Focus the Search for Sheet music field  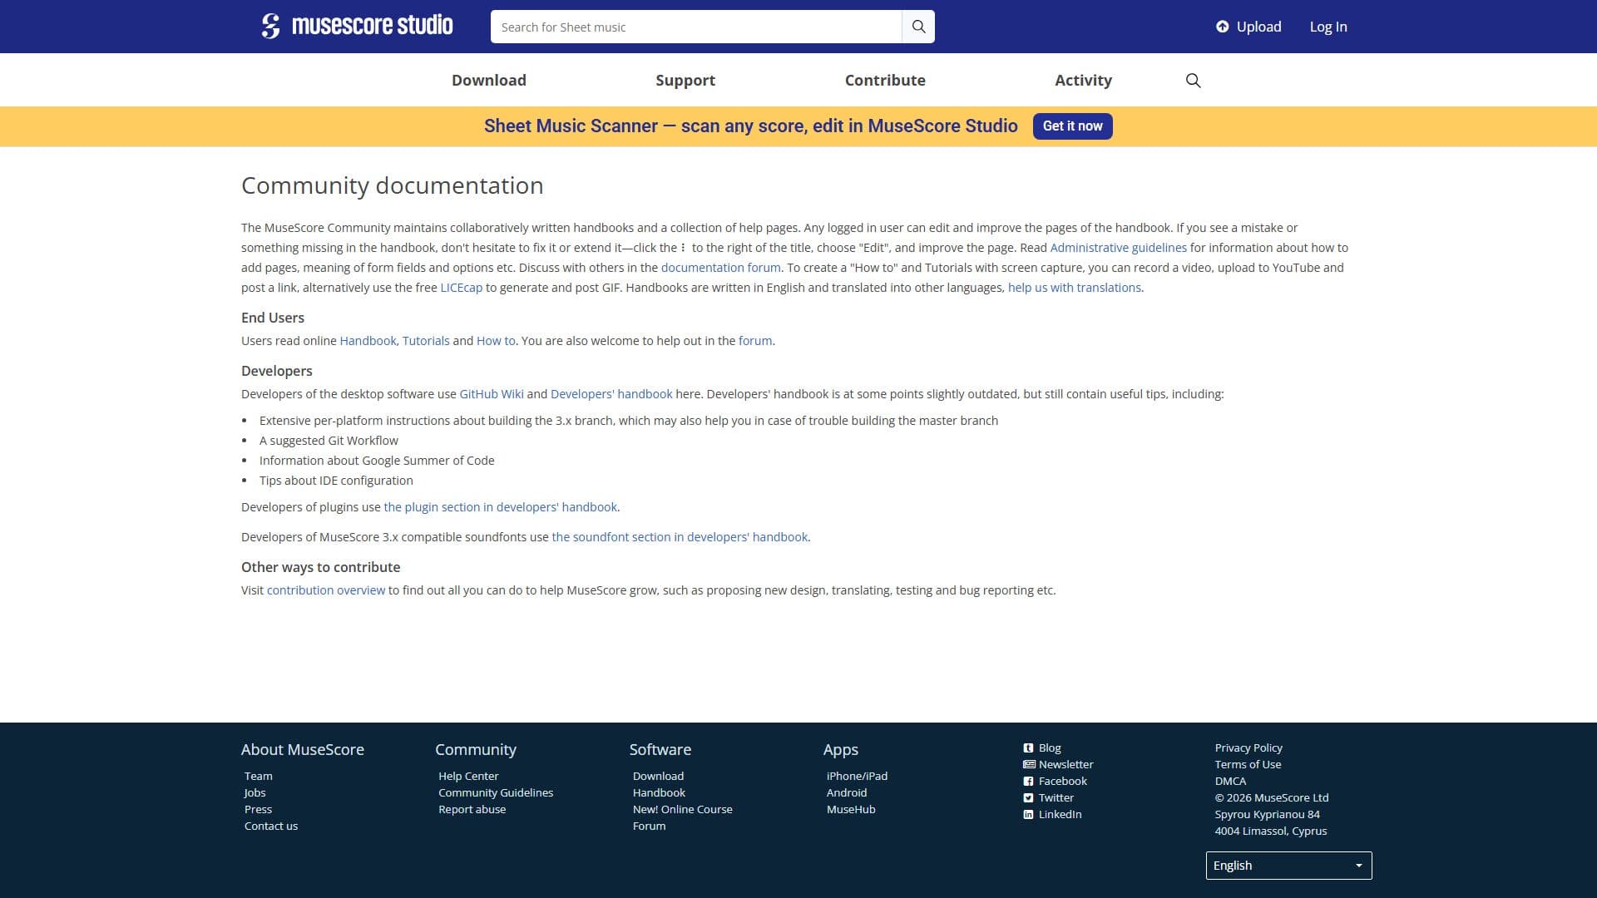click(x=696, y=27)
